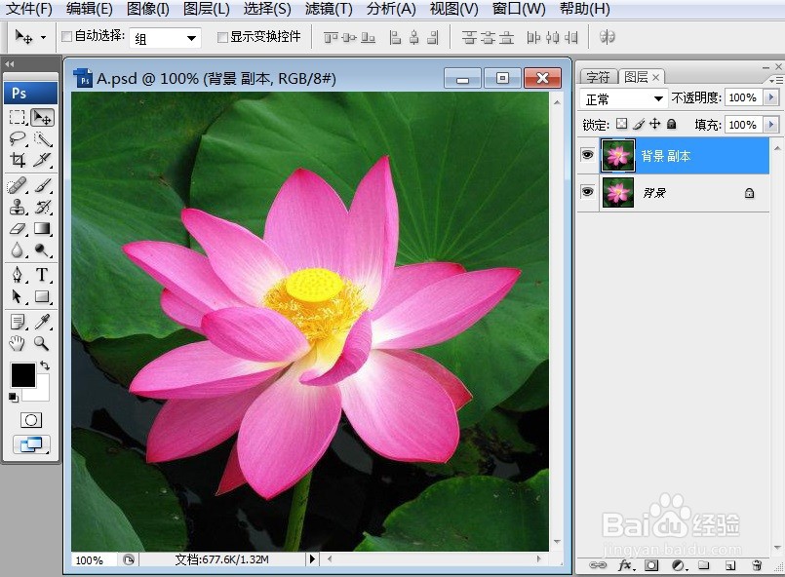Viewport: 785px width, 577px height.
Task: Open the 不透明度 slider arrow
Action: click(771, 97)
